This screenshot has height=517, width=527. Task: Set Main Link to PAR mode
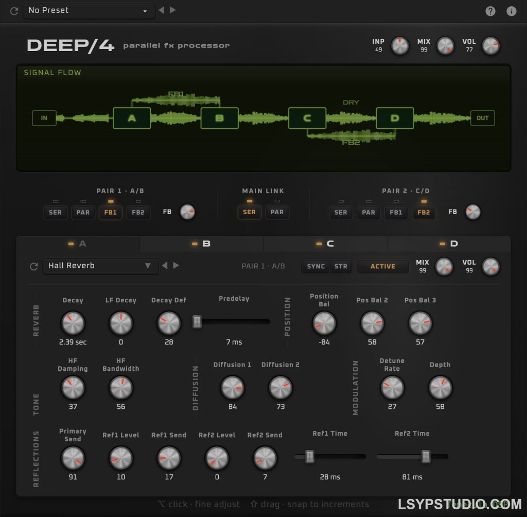[277, 212]
